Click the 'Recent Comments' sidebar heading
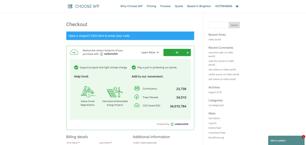Image resolution: width=306 pixels, height=145 pixels. [221, 48]
